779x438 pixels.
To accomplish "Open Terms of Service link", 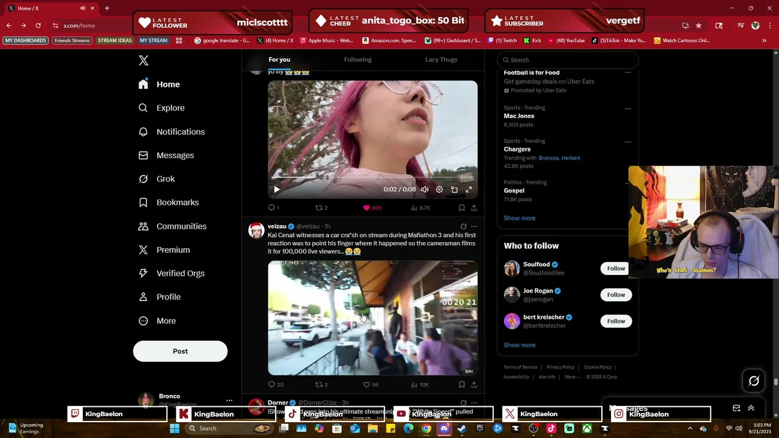I will click(520, 367).
